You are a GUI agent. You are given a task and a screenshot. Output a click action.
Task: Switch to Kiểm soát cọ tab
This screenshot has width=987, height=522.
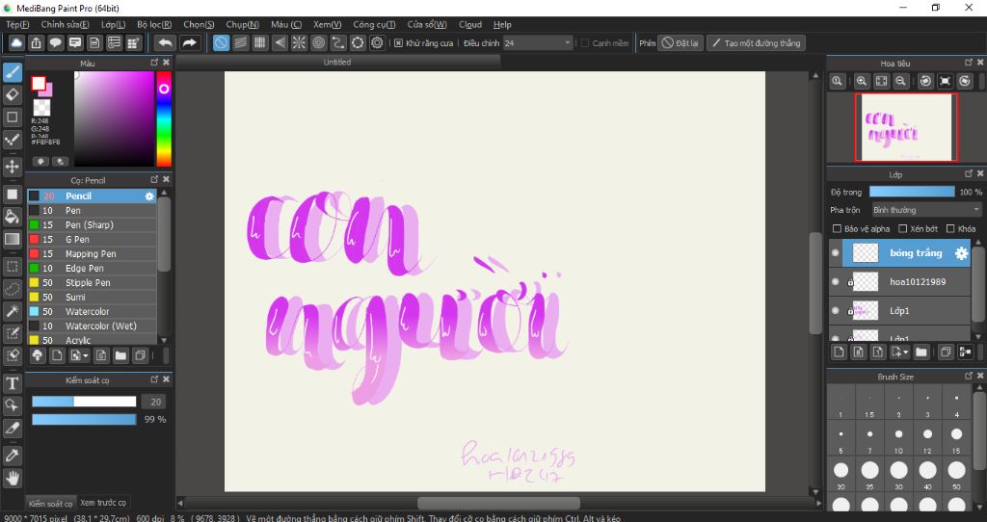click(50, 503)
